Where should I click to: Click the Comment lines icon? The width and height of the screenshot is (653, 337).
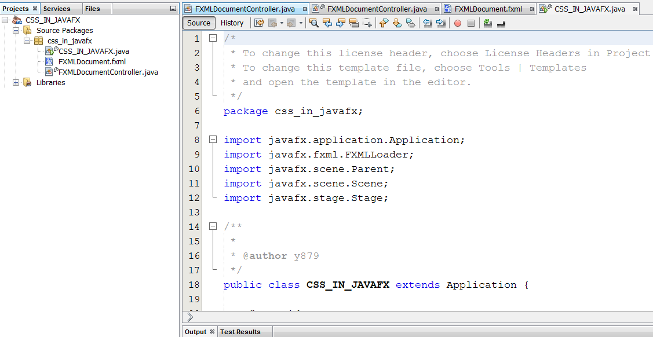488,23
